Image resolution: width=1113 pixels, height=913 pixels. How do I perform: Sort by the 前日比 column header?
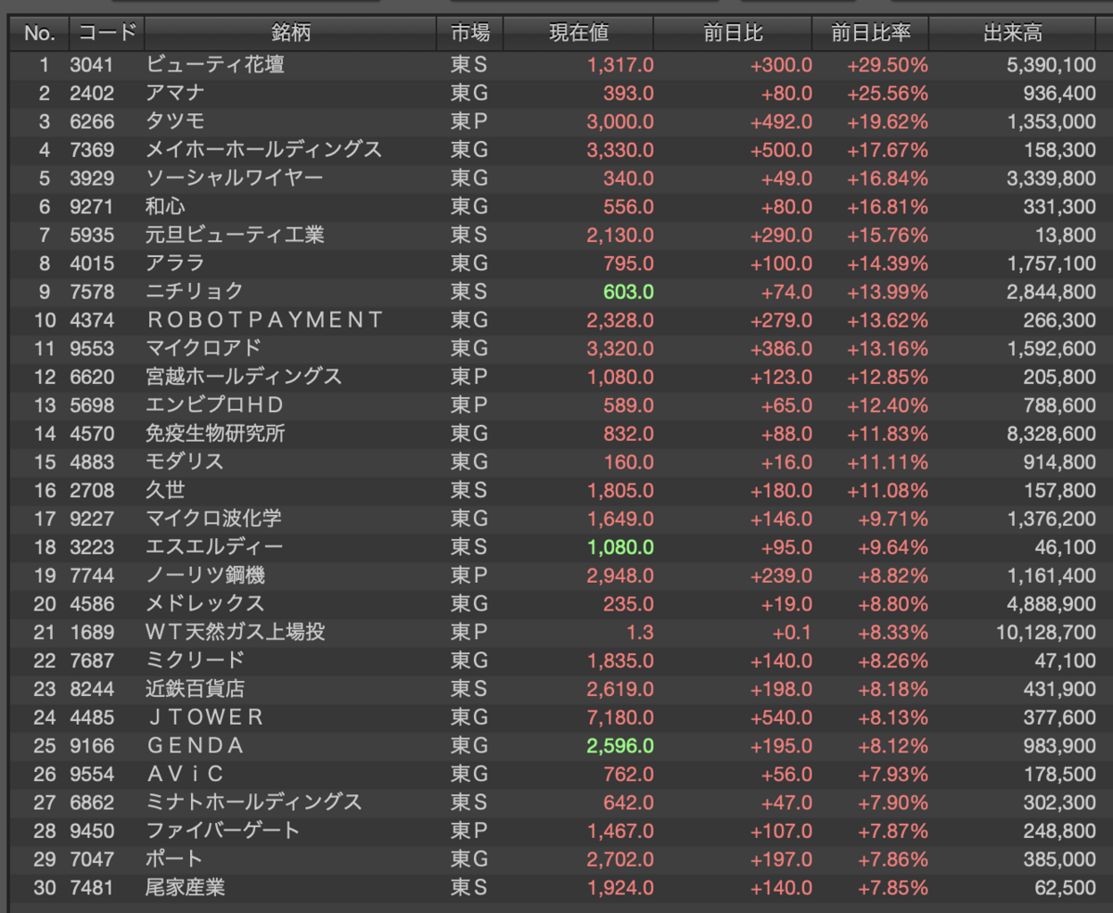[x=733, y=33]
